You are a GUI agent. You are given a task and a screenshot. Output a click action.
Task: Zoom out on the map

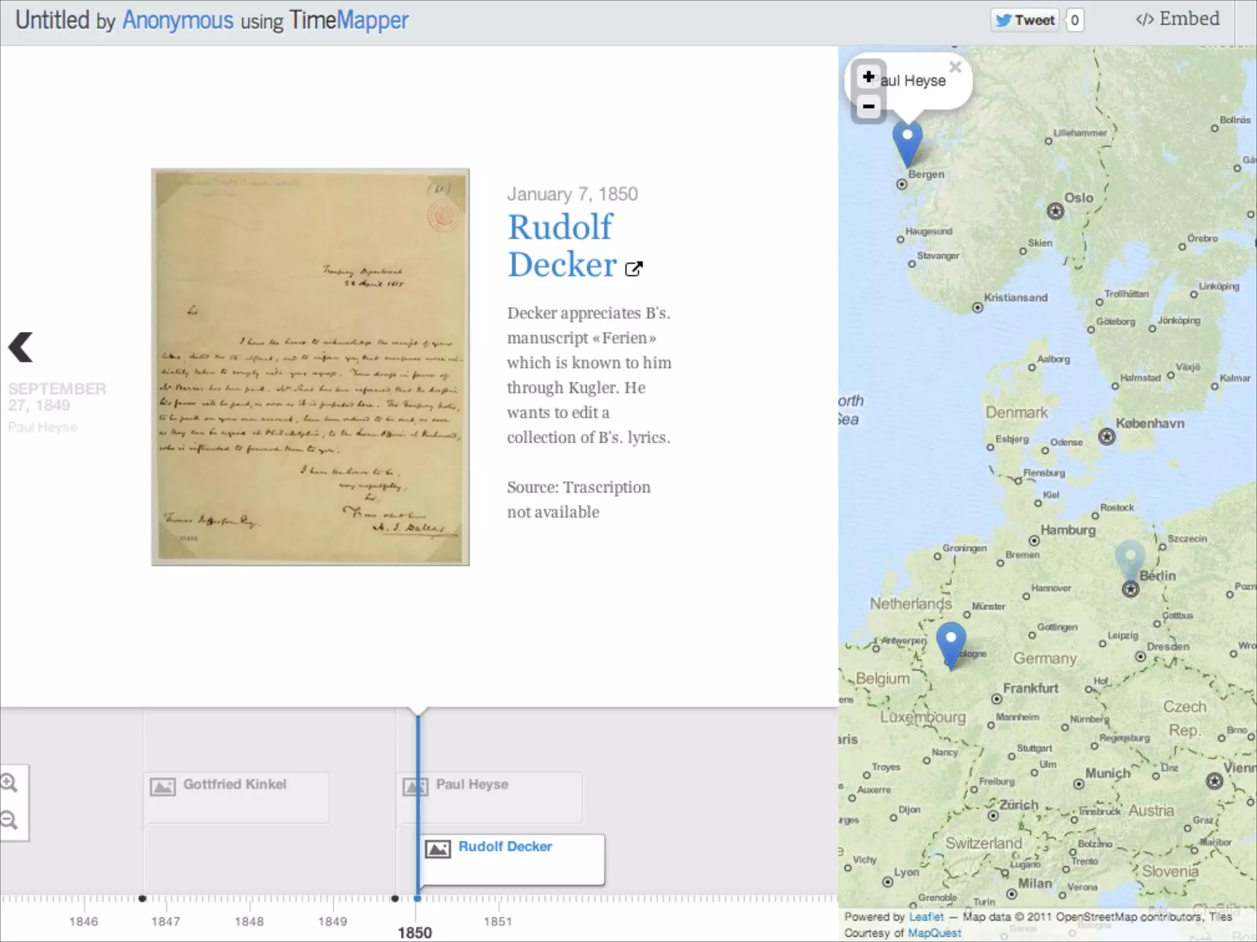point(868,107)
